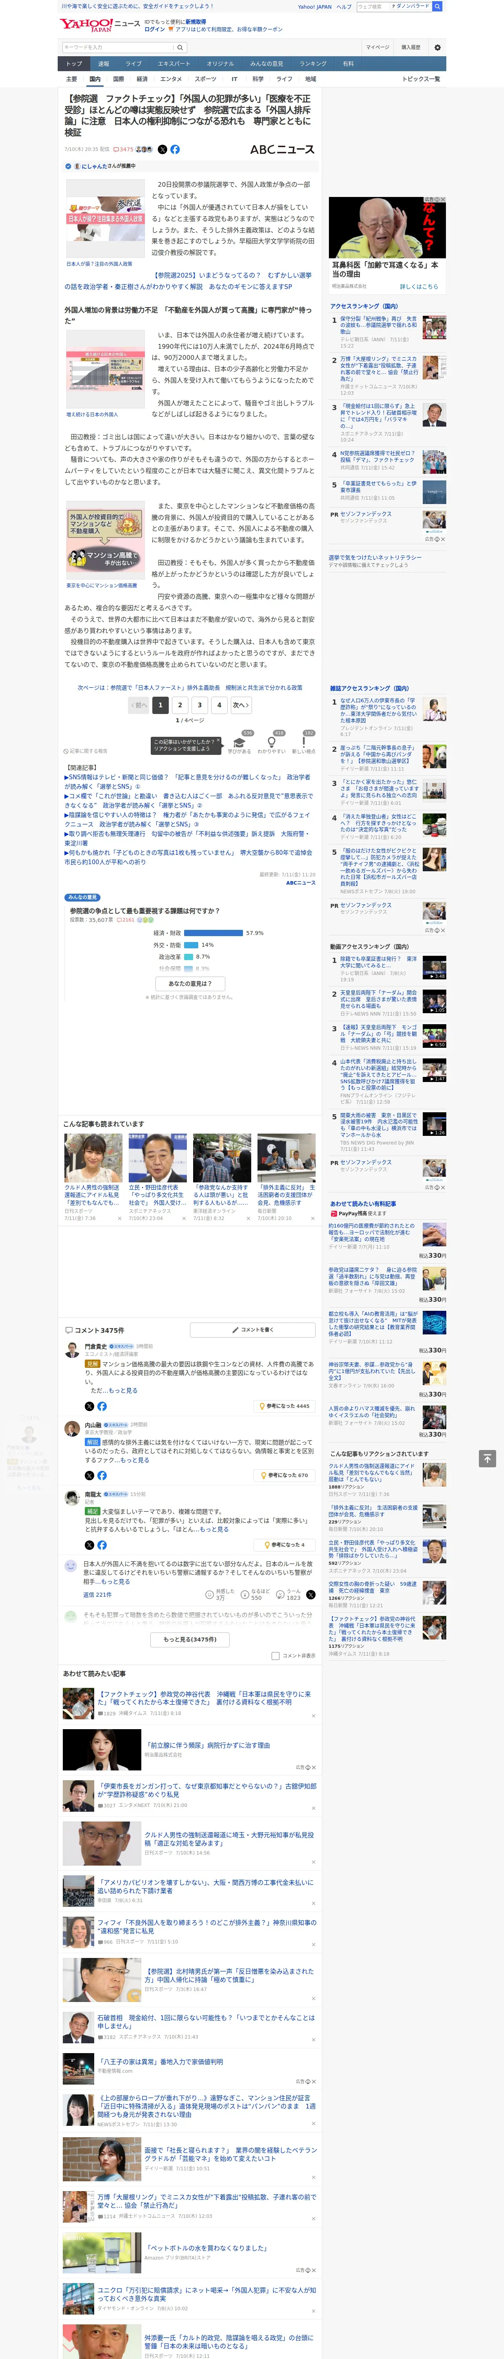The image size is (504, 2359).
Task: Click コメントを書く button
Action: click(x=252, y=1330)
